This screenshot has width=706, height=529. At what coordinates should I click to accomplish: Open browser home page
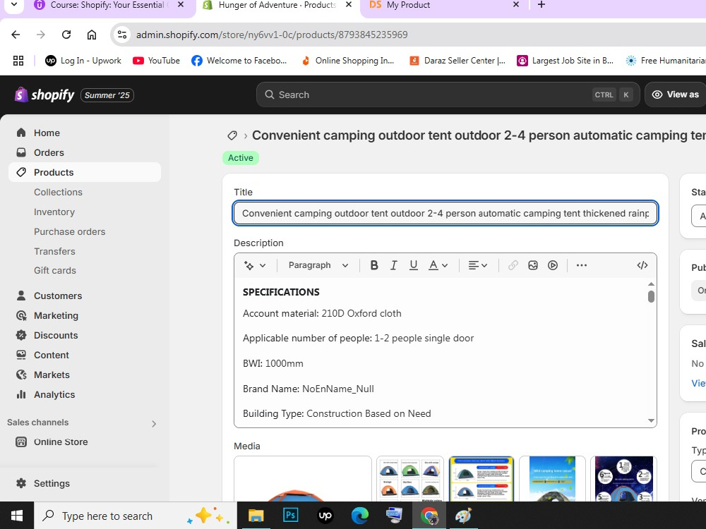pyautogui.click(x=91, y=35)
